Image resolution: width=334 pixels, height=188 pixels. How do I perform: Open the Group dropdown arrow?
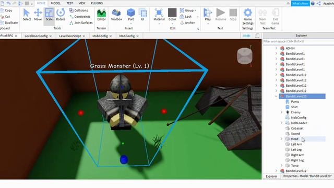(x=196, y=10)
